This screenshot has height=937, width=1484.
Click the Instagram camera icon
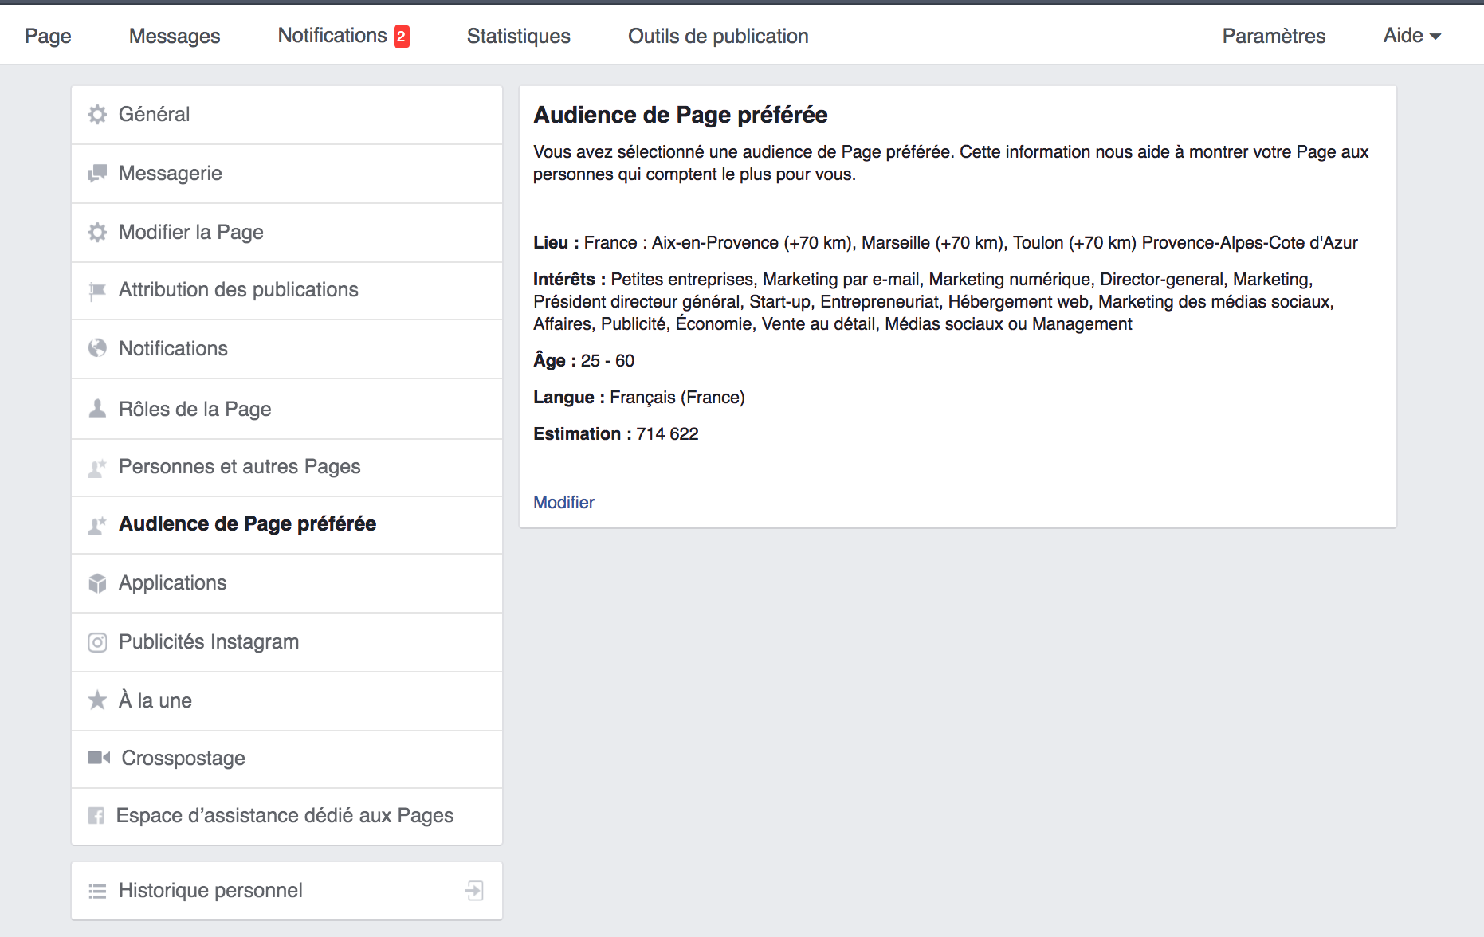[x=97, y=642]
